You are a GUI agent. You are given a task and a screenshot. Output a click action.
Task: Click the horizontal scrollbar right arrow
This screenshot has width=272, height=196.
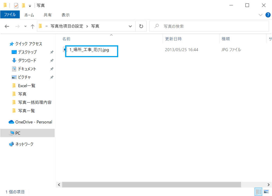click(x=269, y=185)
